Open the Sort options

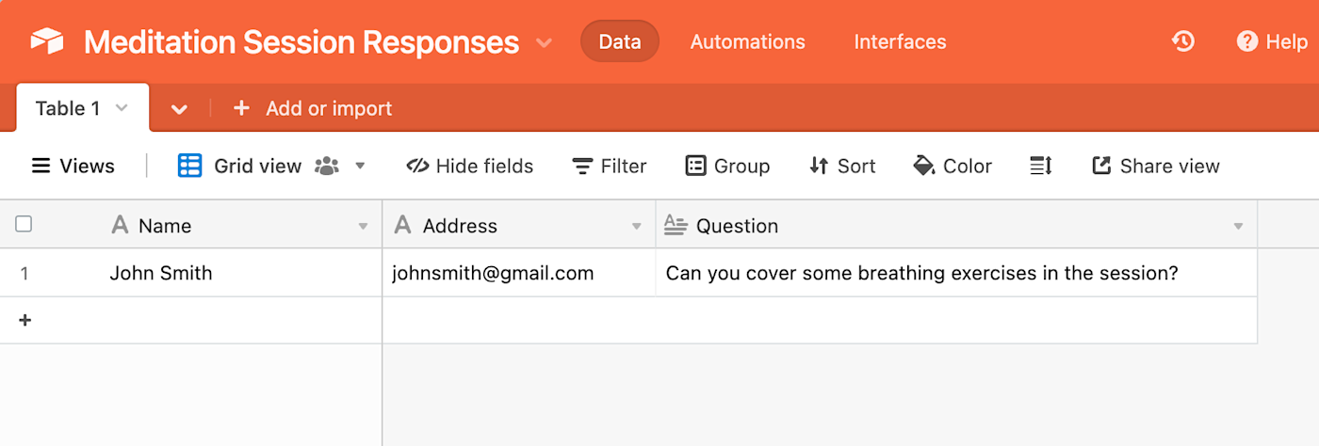click(842, 166)
